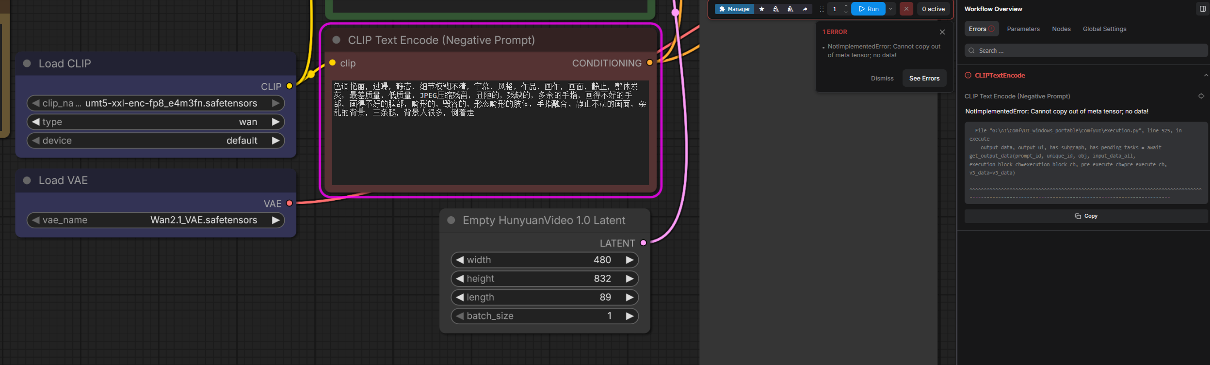1210x365 pixels.
Task: Collapse the CLIPTextEncode error section
Action: [x=1206, y=75]
